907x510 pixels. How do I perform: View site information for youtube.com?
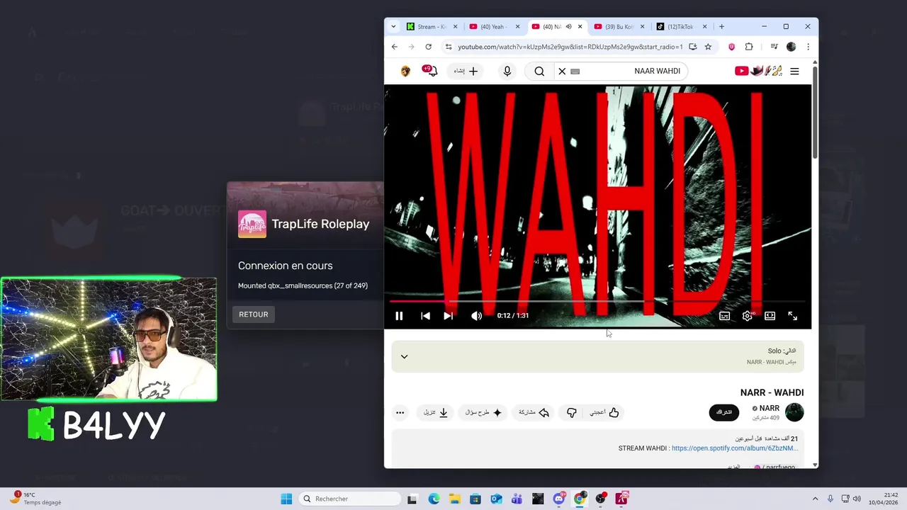448,47
